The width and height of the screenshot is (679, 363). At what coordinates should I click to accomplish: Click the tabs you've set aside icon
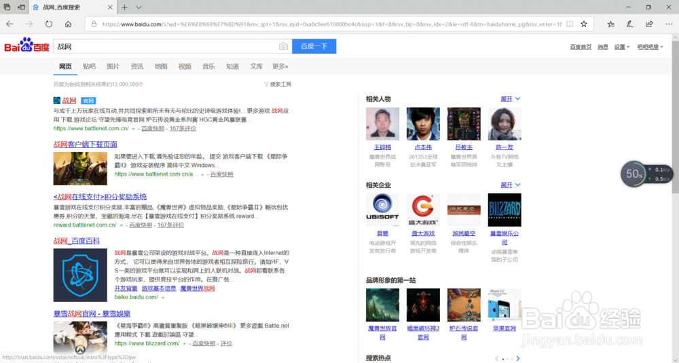pos(7,7)
